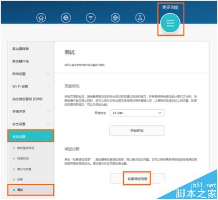Select 调试 sub-item in sidebar

31,190
